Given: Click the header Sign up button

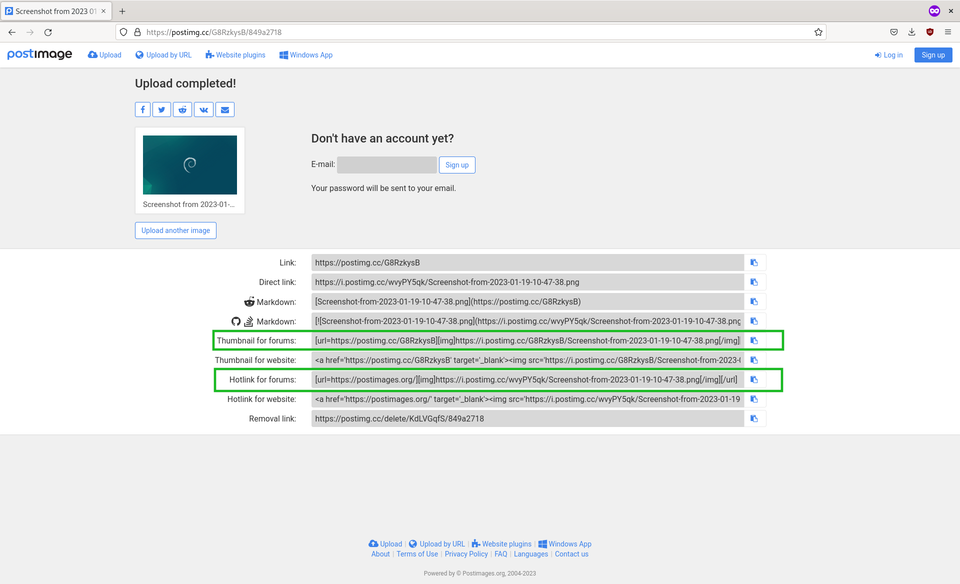Looking at the screenshot, I should point(933,55).
